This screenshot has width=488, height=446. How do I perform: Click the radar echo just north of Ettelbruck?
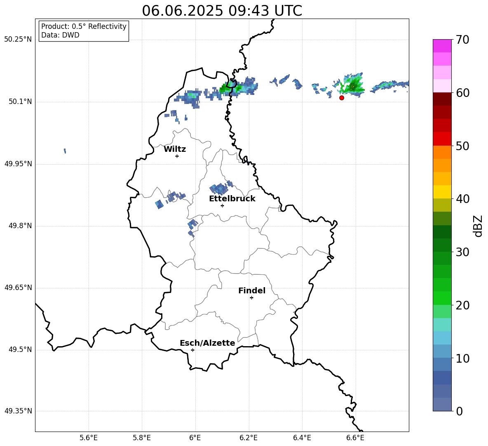click(x=221, y=188)
